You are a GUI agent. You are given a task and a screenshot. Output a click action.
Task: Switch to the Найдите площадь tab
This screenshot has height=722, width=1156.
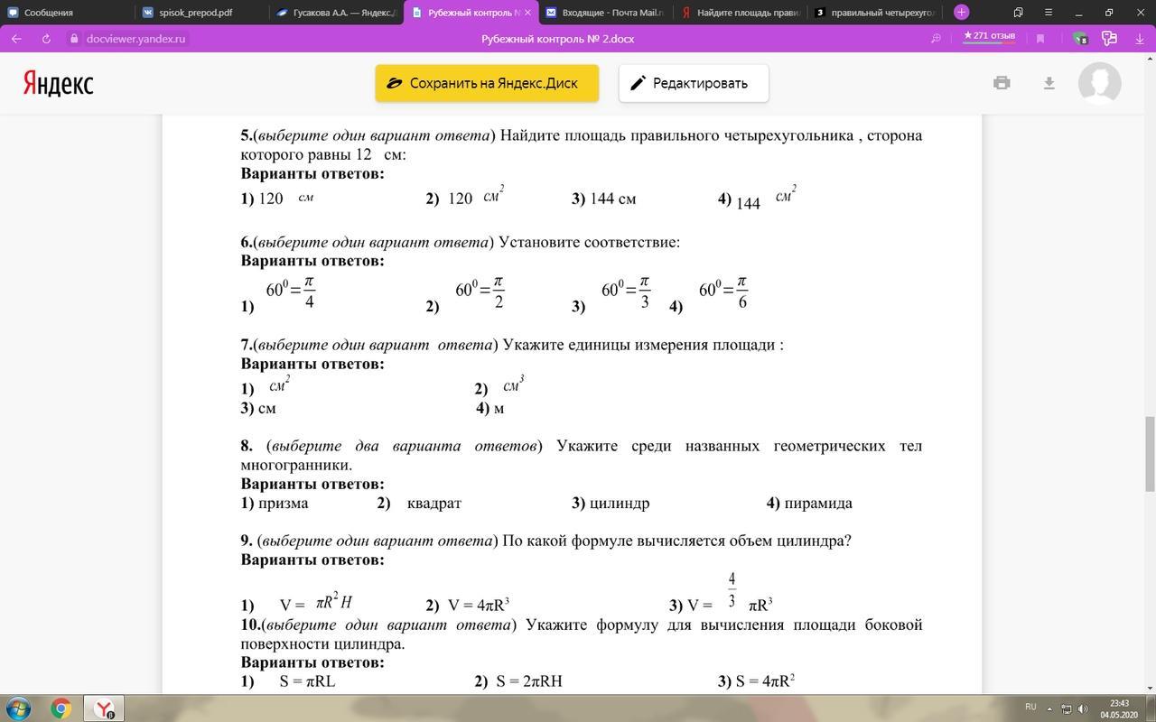(x=739, y=13)
